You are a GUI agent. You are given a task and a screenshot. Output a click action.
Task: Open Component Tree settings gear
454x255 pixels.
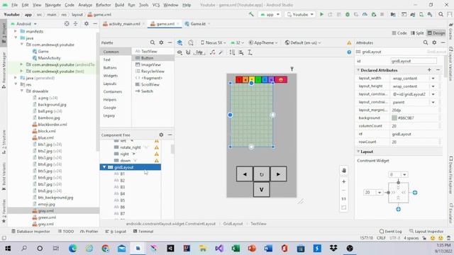[x=161, y=135]
